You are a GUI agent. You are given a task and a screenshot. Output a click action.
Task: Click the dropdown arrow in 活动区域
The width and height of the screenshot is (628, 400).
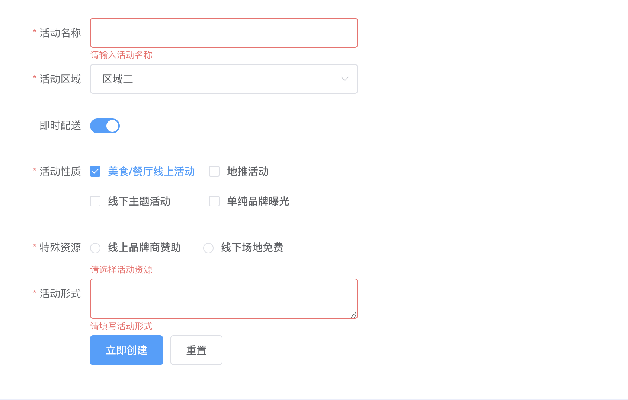[345, 79]
